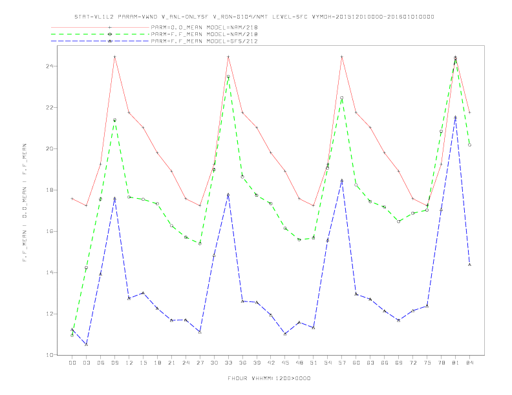Click y-axis tick label 20

pyautogui.click(x=50, y=148)
